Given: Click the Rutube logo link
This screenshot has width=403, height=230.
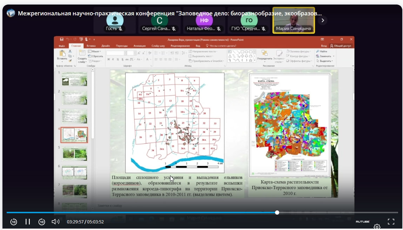Looking at the screenshot, I should (362, 222).
